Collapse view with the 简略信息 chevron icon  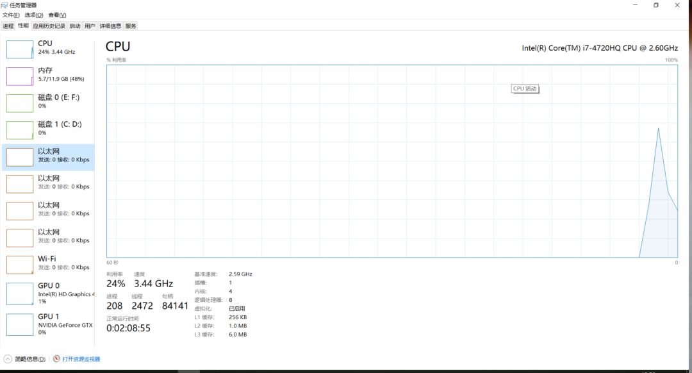click(8, 359)
